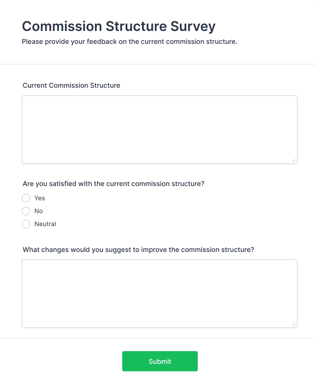Click inside the Current Commission Structure text area
Viewport: 316px width, 388px height.
(x=160, y=129)
